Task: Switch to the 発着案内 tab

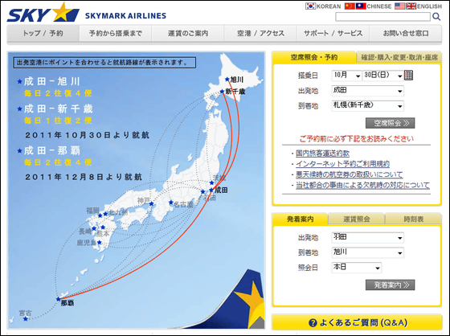Action: (301, 219)
